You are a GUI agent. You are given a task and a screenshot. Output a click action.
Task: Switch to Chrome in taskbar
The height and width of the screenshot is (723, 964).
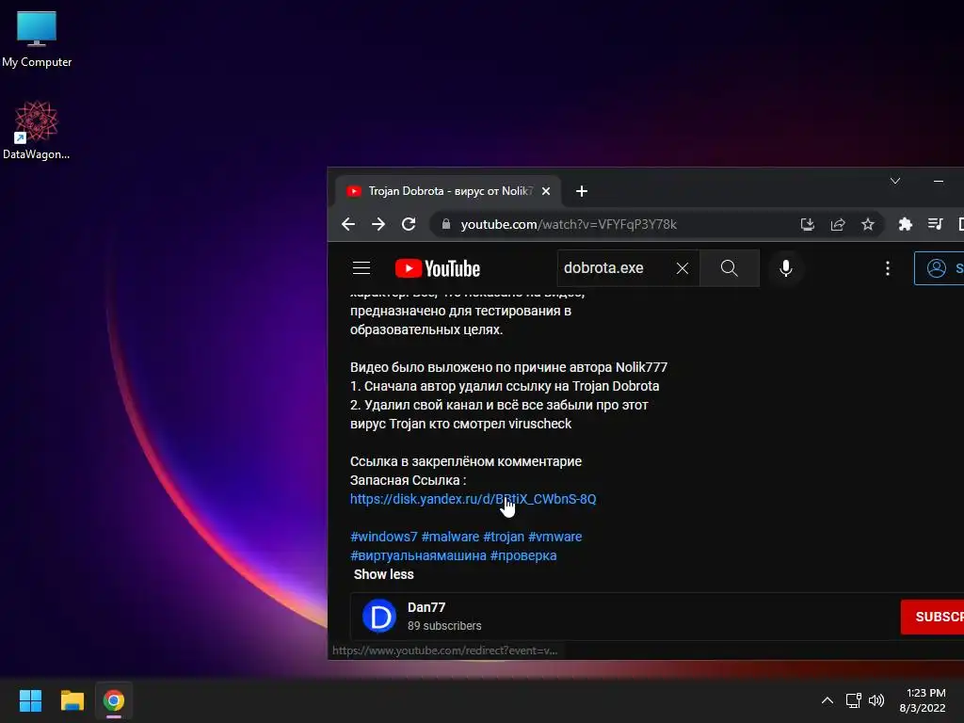click(114, 700)
